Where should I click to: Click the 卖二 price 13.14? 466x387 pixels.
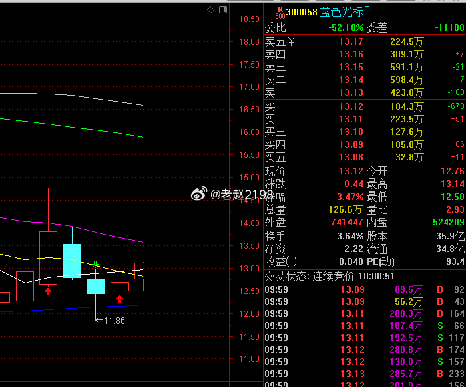(351, 80)
